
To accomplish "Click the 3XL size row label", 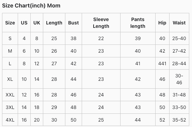I will tap(10, 107).
